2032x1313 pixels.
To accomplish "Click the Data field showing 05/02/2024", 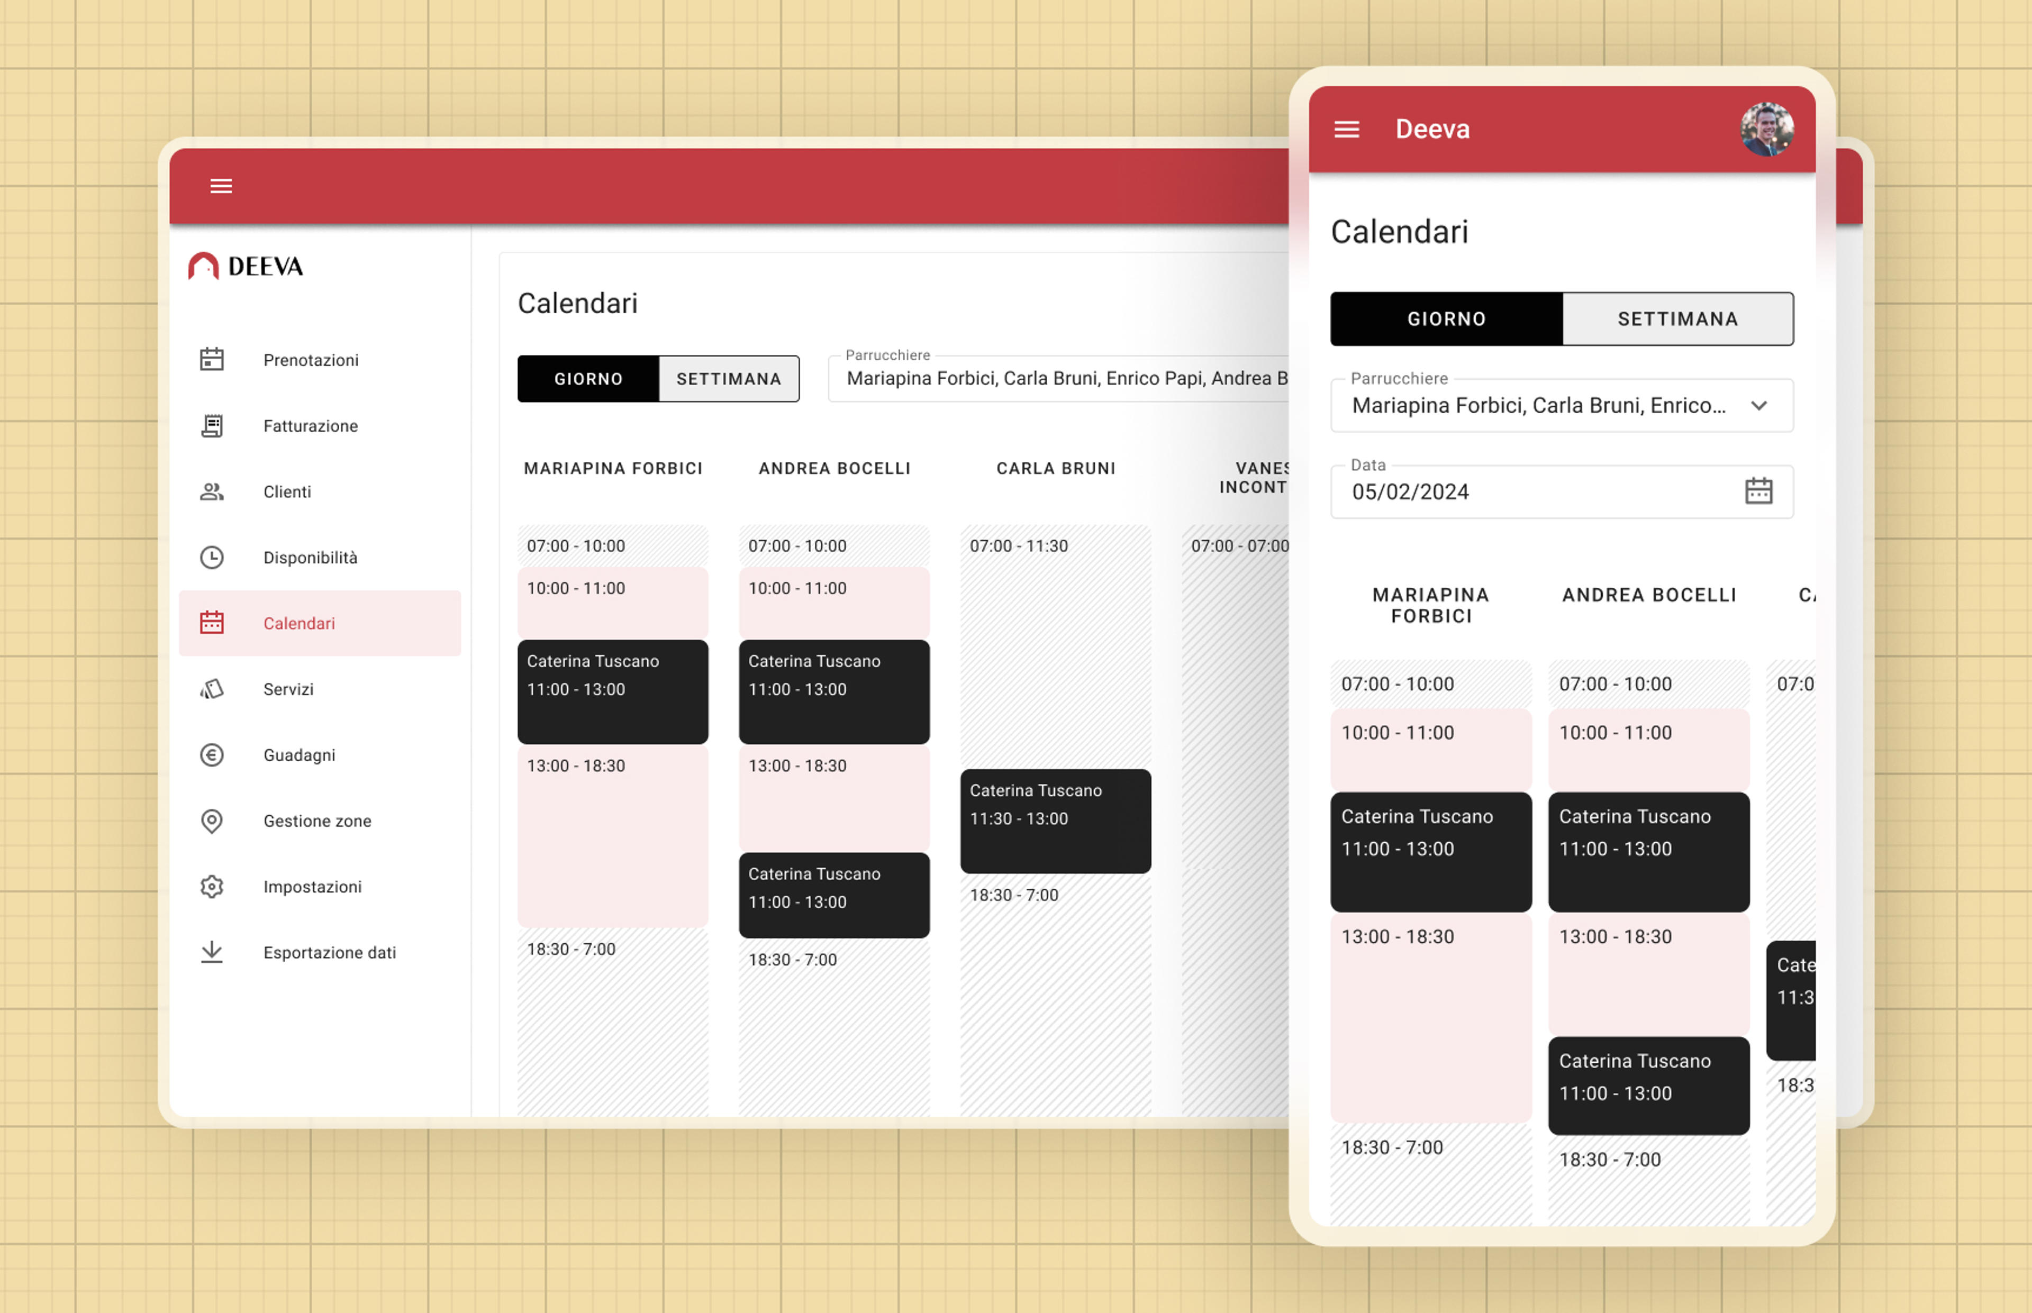I will 1561,491.
